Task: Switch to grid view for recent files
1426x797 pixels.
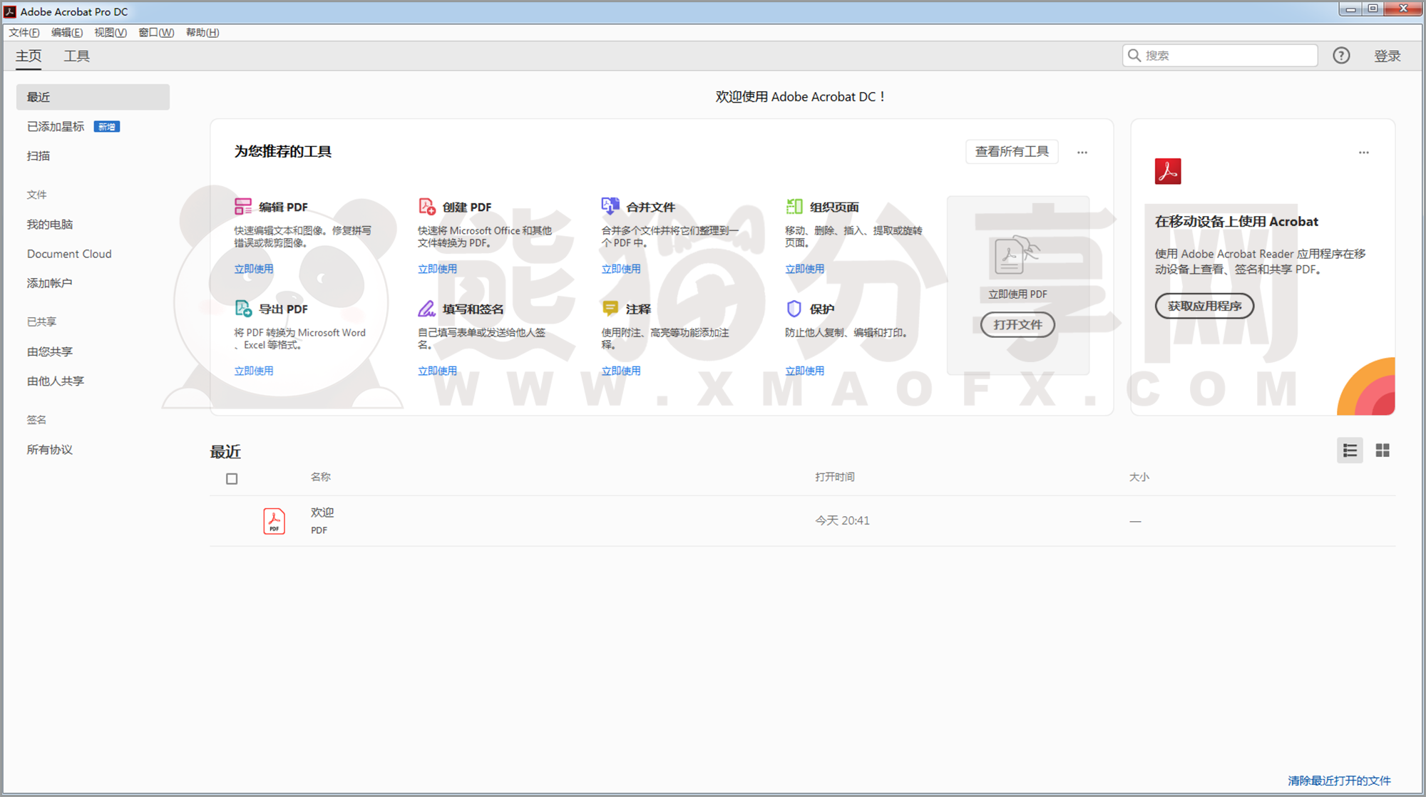Action: click(1383, 451)
